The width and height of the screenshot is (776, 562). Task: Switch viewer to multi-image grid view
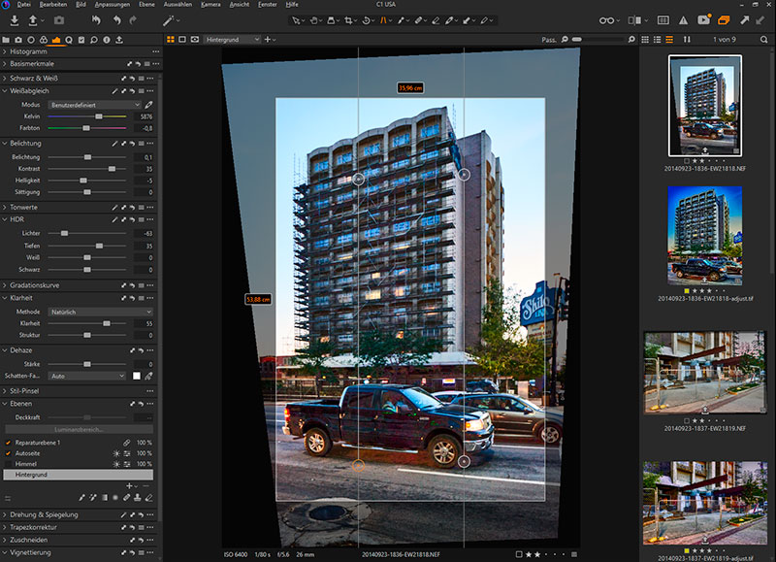171,39
